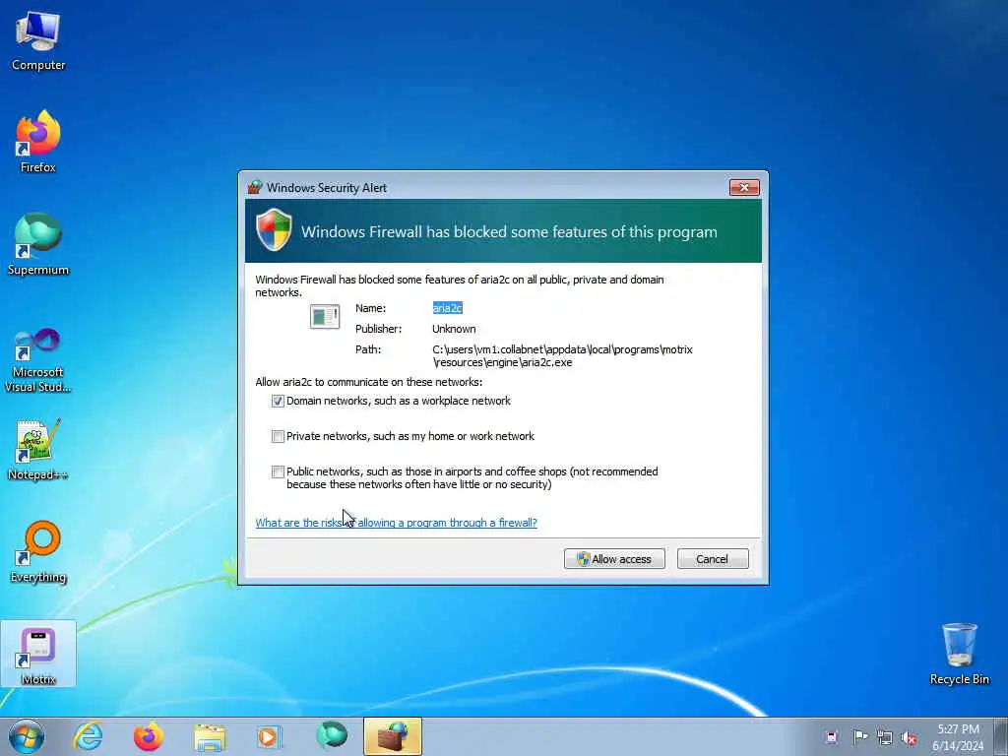Select the Recycle Bin icon
Screen dimensions: 1008x756
pyautogui.click(x=959, y=654)
